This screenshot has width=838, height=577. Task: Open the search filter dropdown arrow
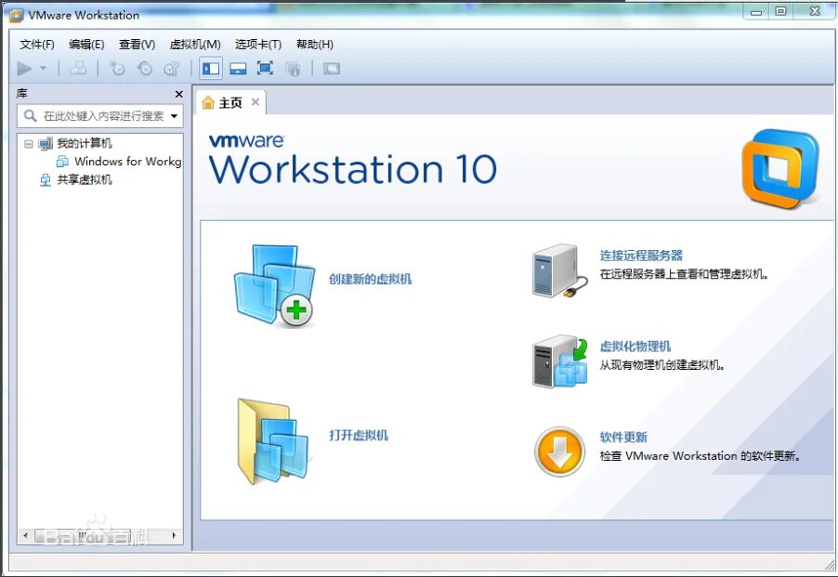point(175,116)
